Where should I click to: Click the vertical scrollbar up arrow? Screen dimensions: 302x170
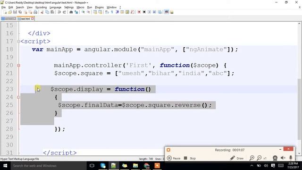point(299,24)
